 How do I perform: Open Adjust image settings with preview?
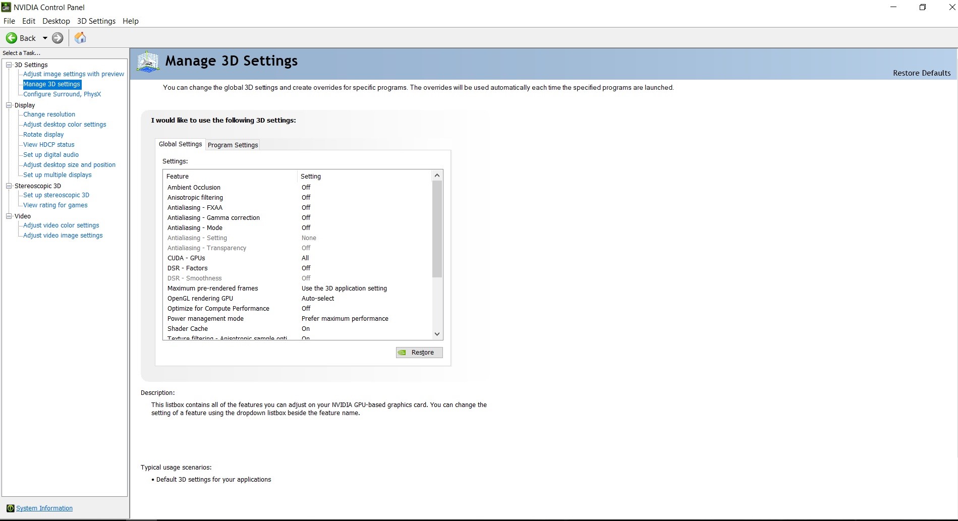[x=74, y=74]
